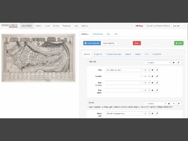Image resolution: width=188 pixels, height=141 pixels.
Task: Add another Title field with plus
Action: click(152, 70)
